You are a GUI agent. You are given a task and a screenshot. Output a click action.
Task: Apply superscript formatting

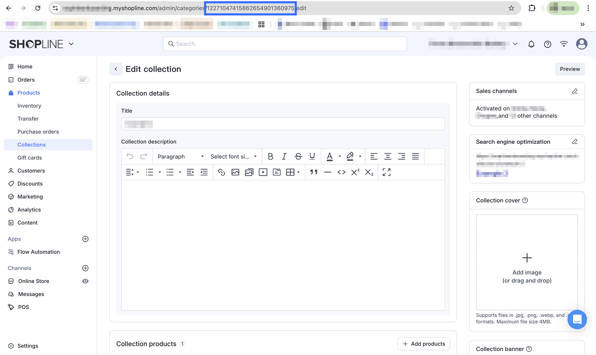[355, 172]
